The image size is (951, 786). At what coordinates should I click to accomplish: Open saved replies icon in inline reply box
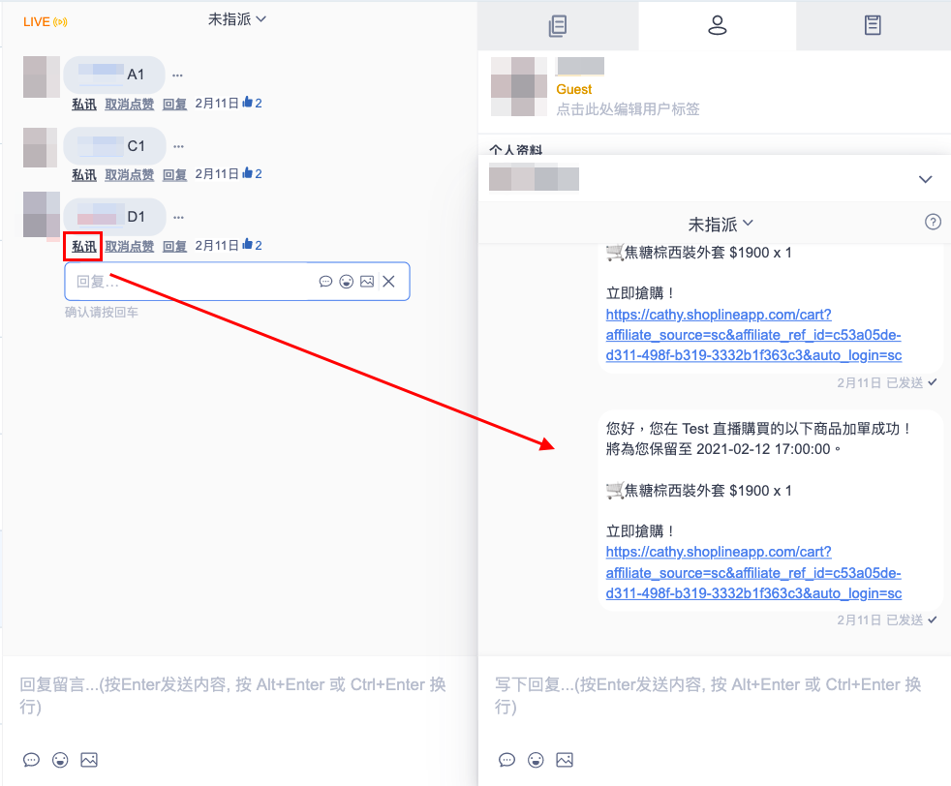click(x=325, y=282)
